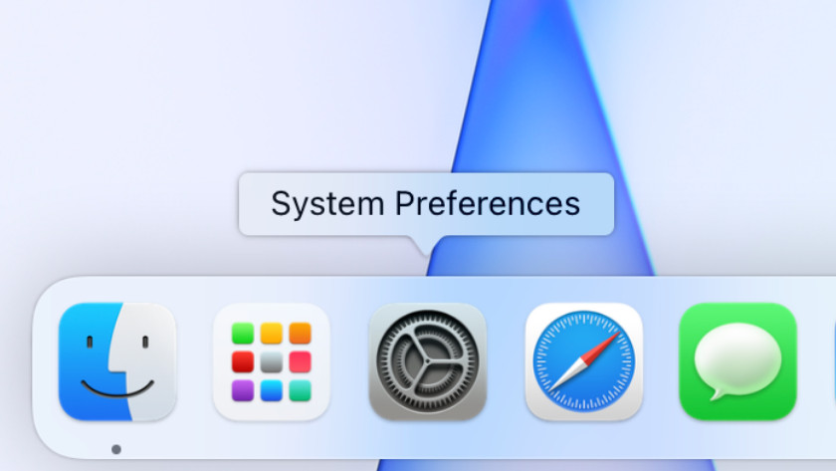Click the green tile in Launchpad icon
836x471 pixels.
click(244, 334)
